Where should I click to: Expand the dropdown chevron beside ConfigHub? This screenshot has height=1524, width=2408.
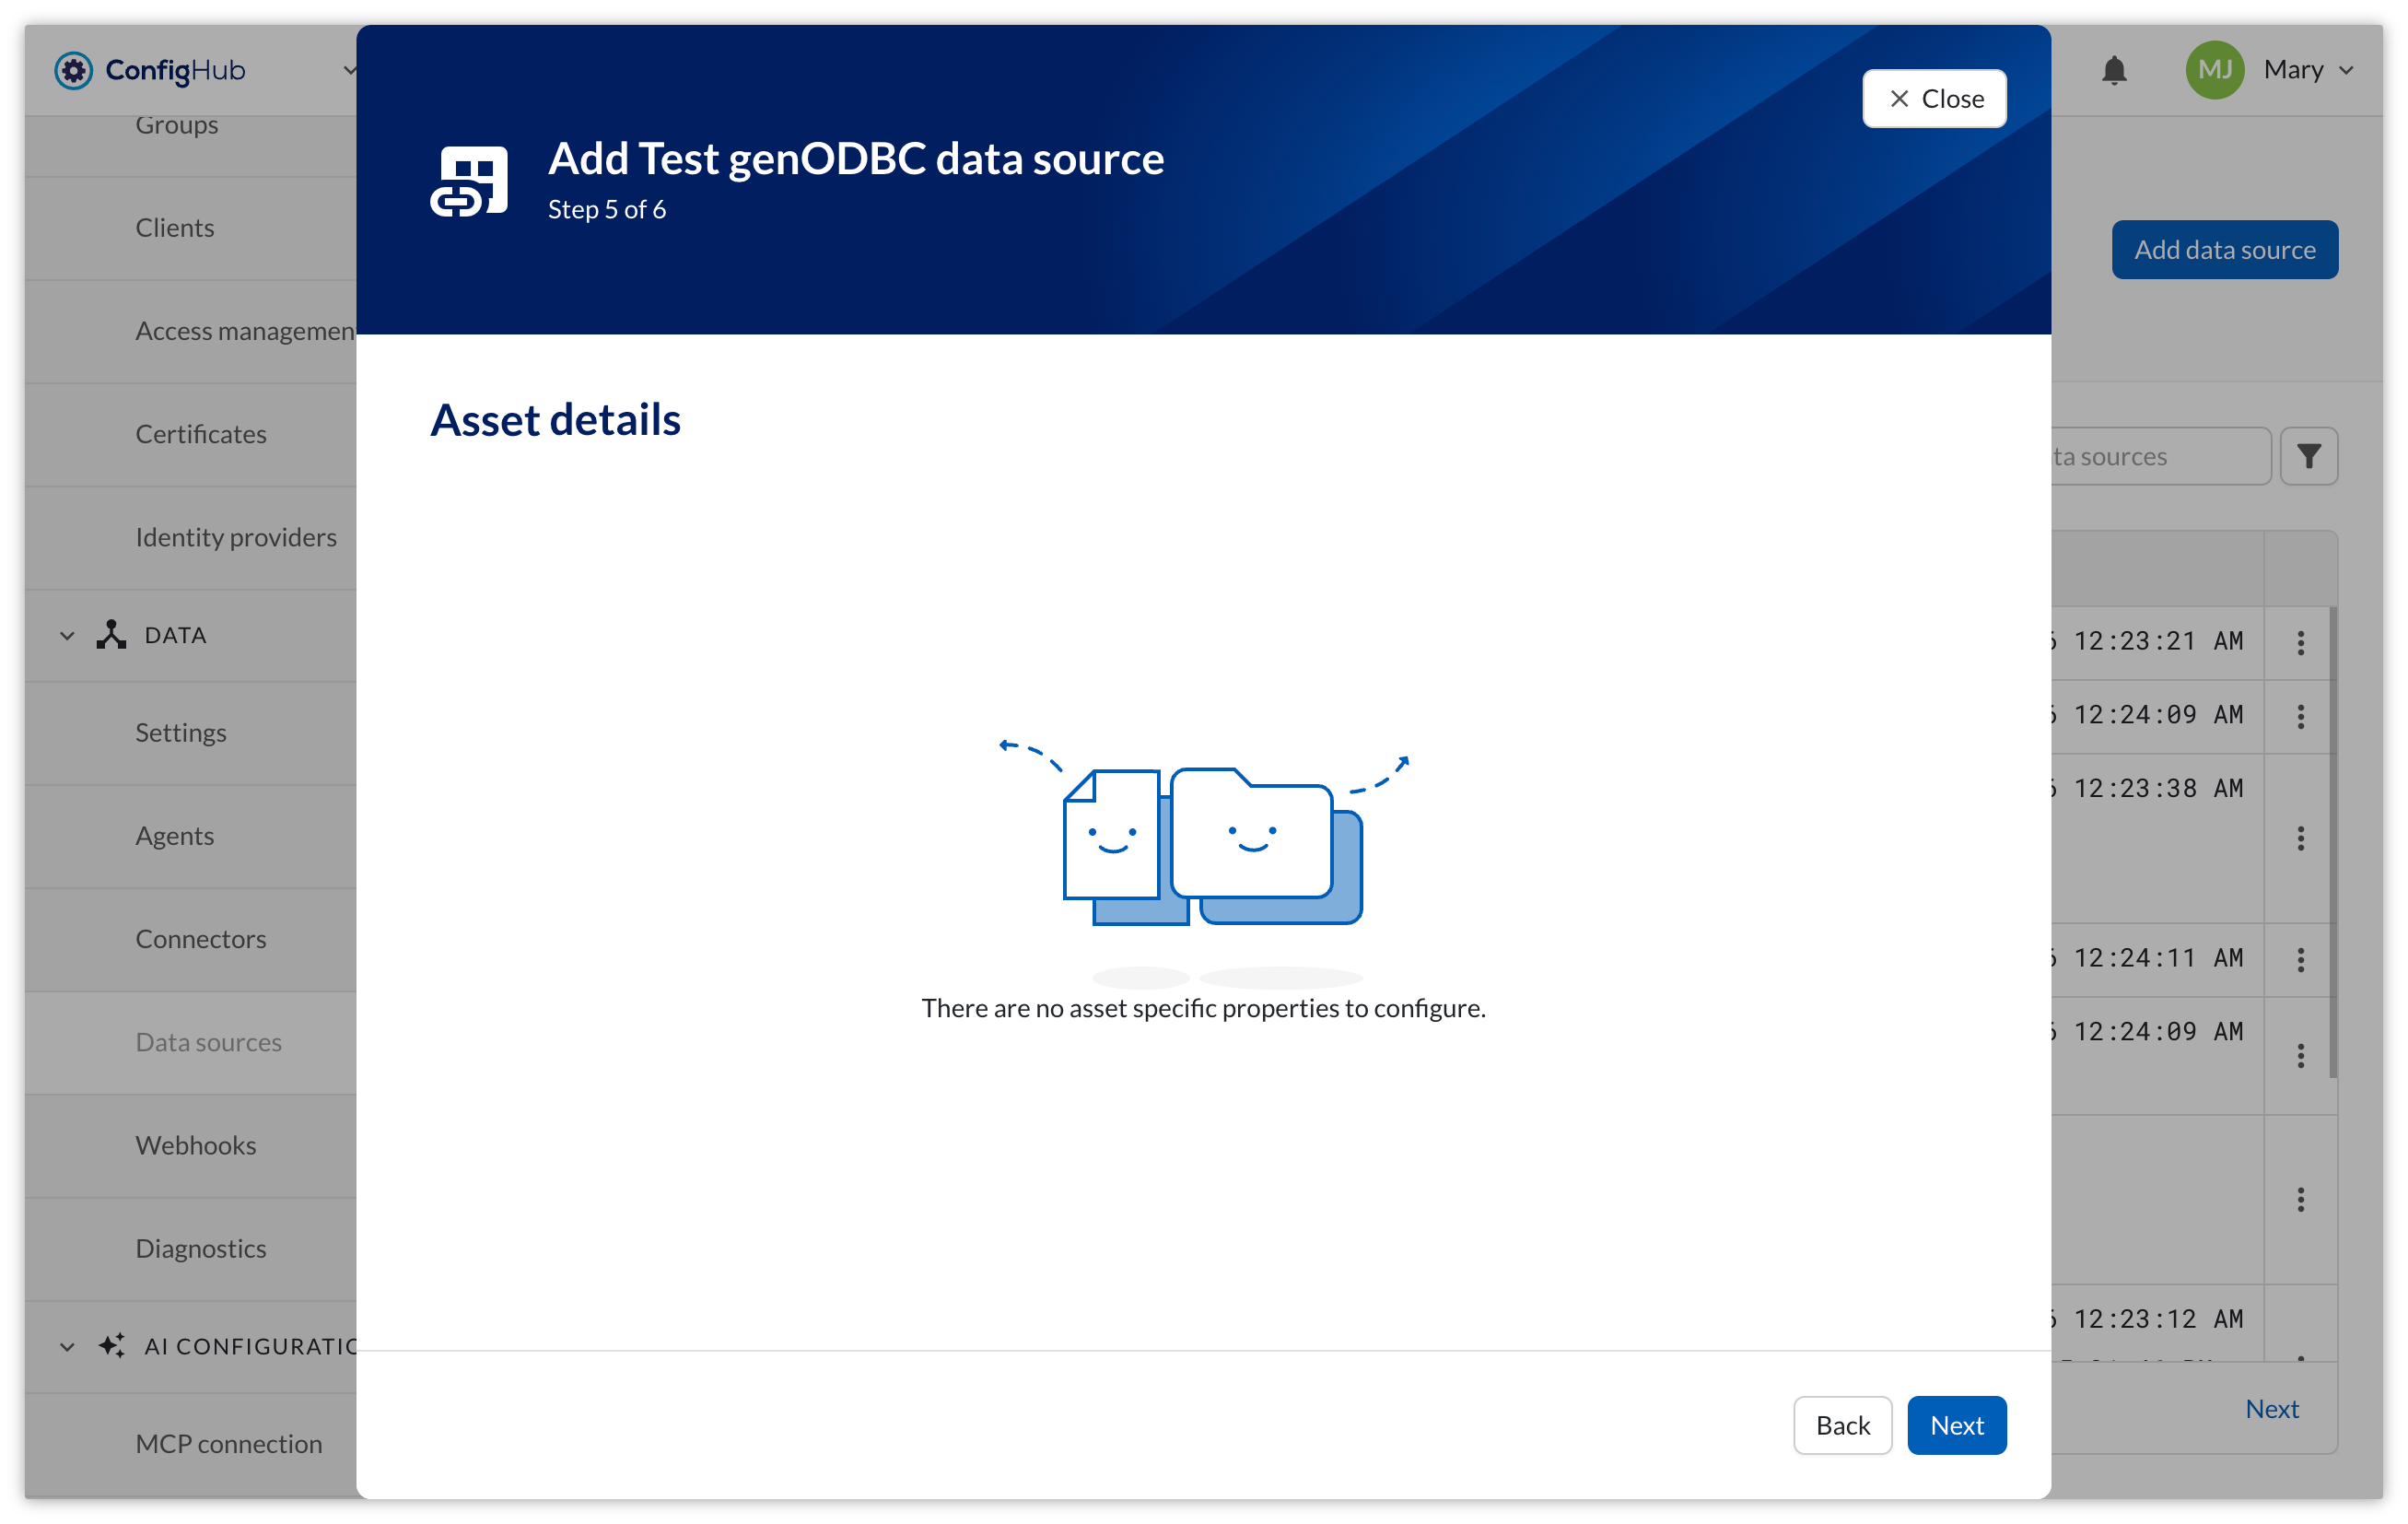pos(348,70)
